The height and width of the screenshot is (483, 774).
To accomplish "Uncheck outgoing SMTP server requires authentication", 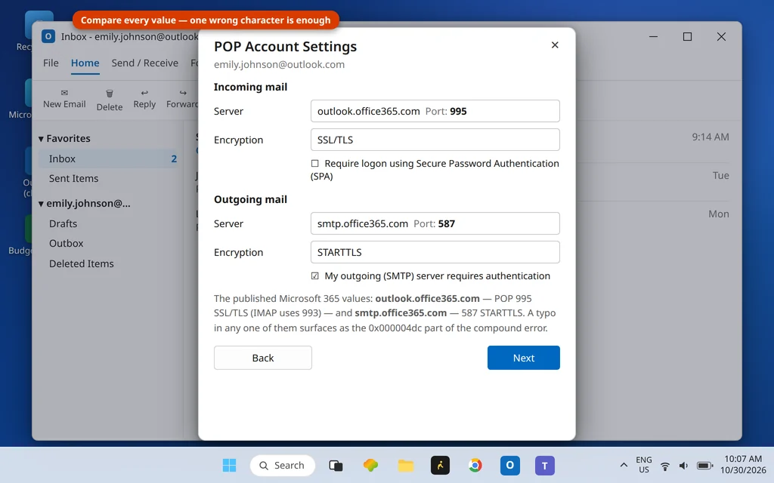I will pos(315,276).
